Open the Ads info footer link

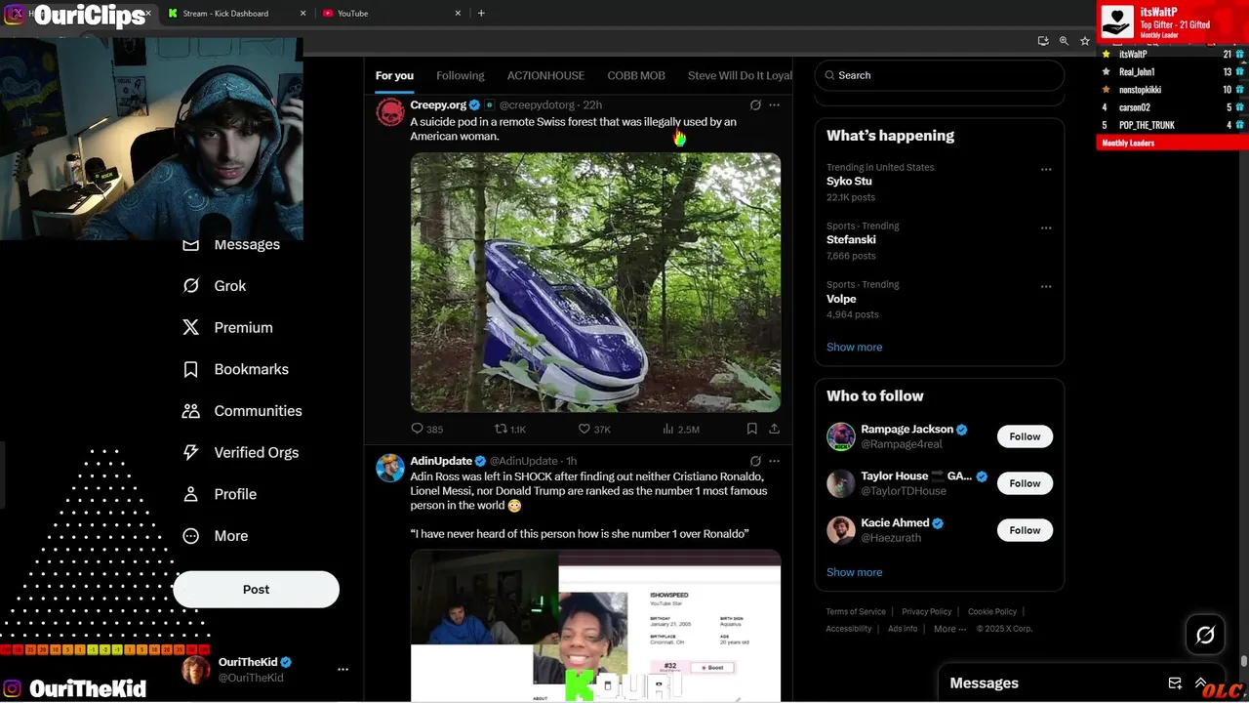(903, 629)
